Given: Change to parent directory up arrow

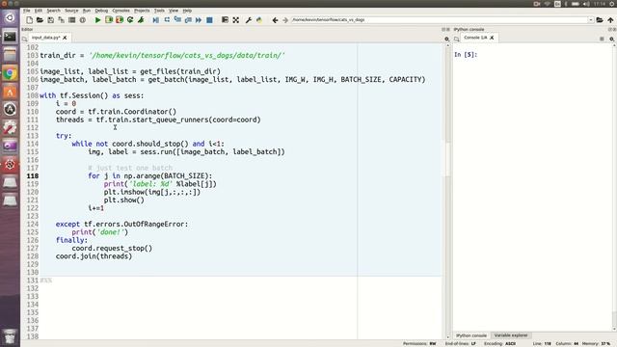Looking at the screenshot, I should 610,19.
